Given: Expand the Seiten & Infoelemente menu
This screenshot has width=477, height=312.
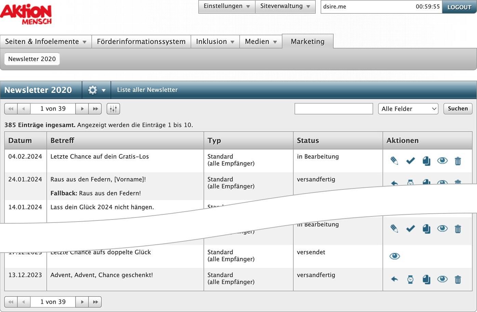Looking at the screenshot, I should 45,42.
